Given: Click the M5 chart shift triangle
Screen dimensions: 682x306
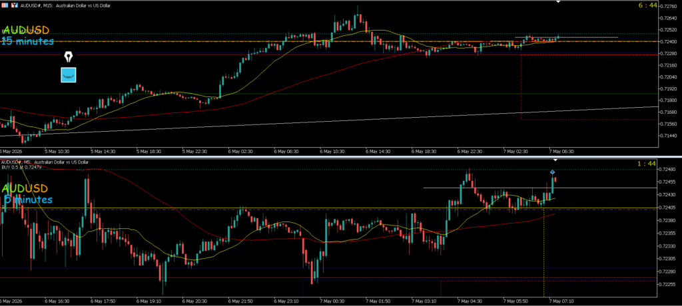Looking at the screenshot, I should [x=554, y=160].
